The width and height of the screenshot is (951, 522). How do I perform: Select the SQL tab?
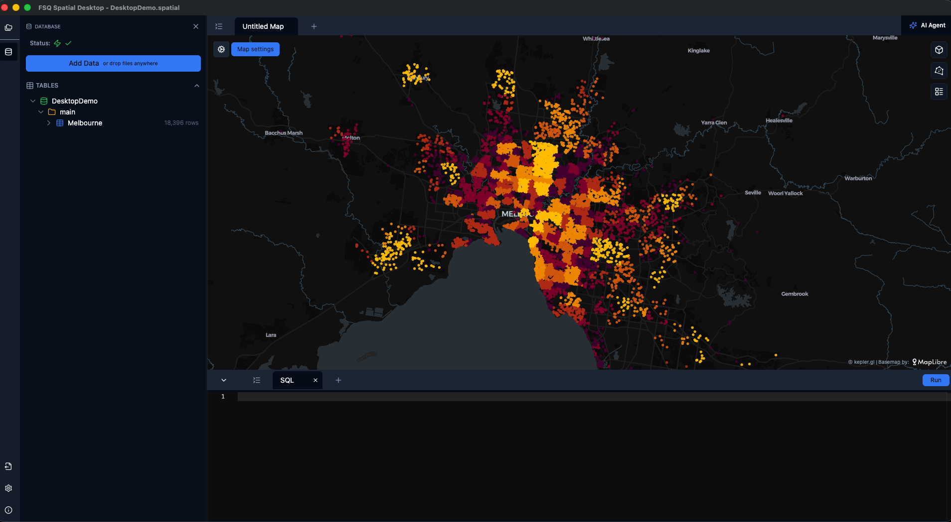point(287,380)
